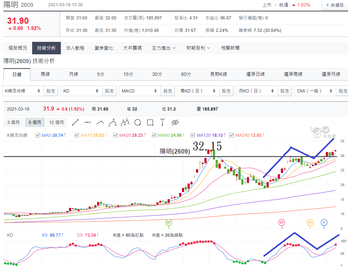Select the 6 個月 range button
348x266 pixels.
click(x=35, y=122)
